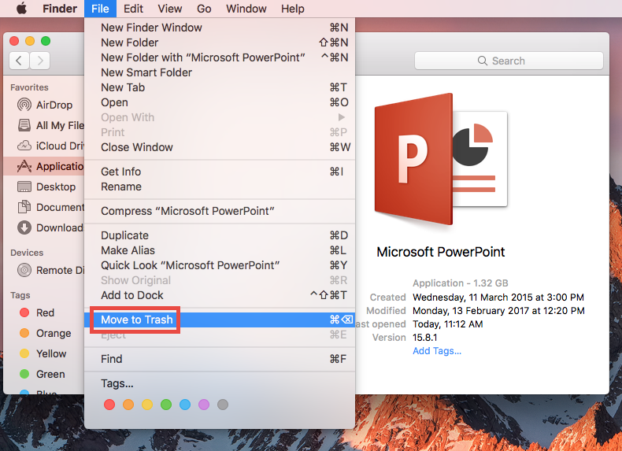Choose Rename from the File menu

pos(220,187)
